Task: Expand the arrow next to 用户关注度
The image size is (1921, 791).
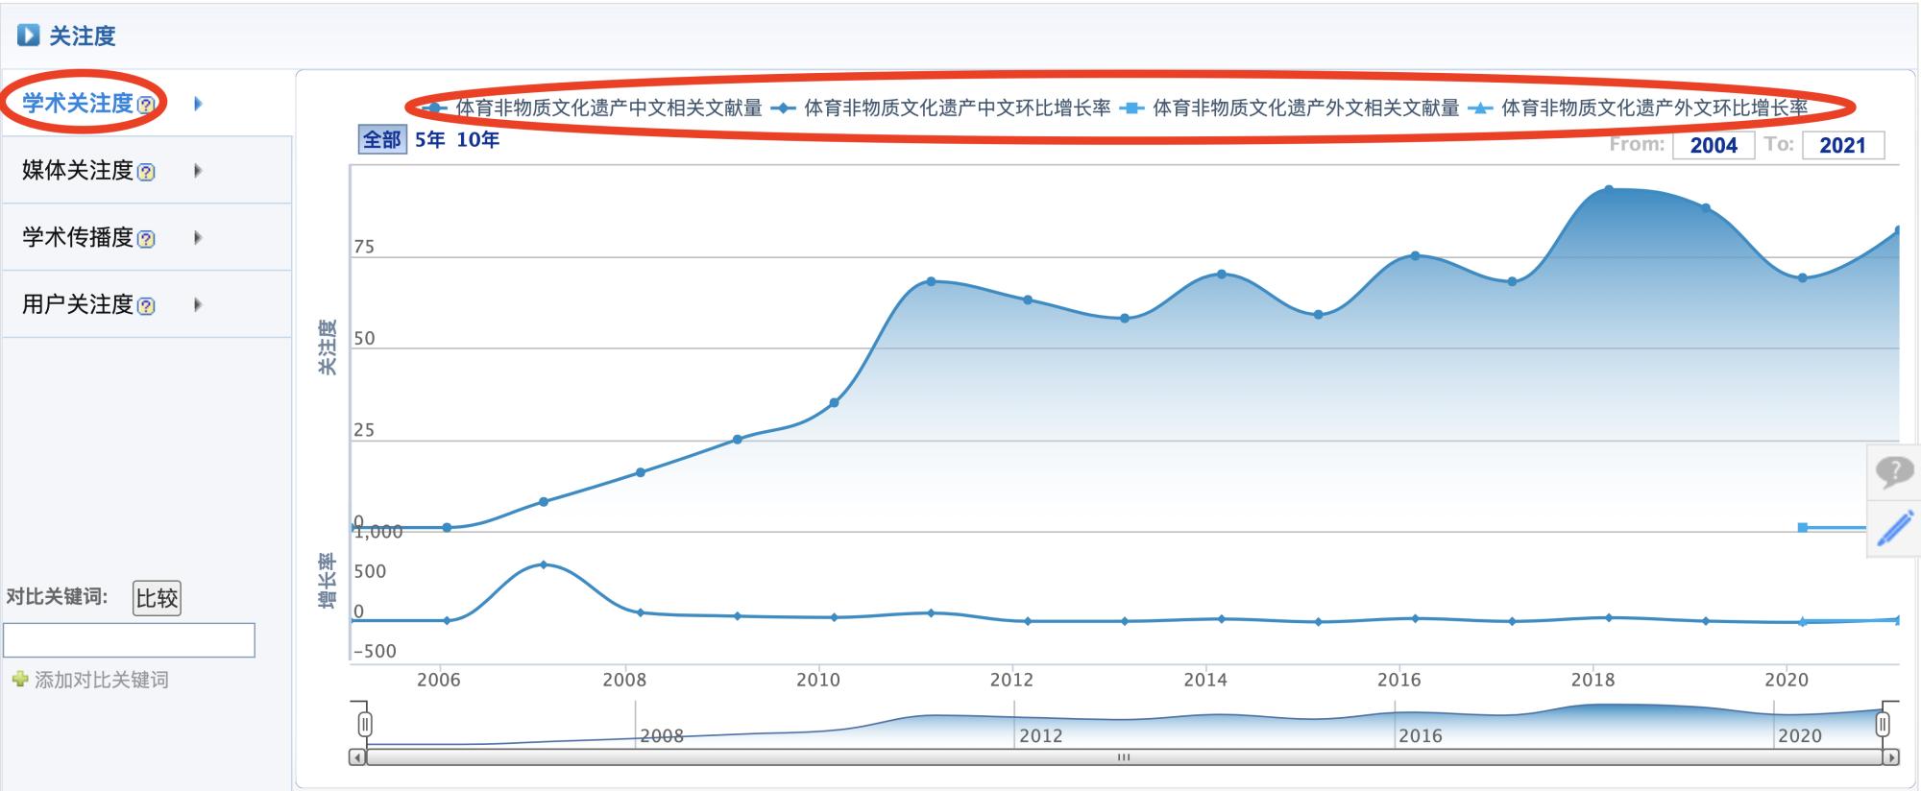Action: [198, 305]
